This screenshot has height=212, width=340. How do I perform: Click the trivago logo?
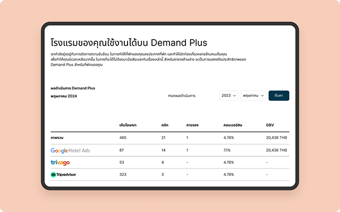60,163
